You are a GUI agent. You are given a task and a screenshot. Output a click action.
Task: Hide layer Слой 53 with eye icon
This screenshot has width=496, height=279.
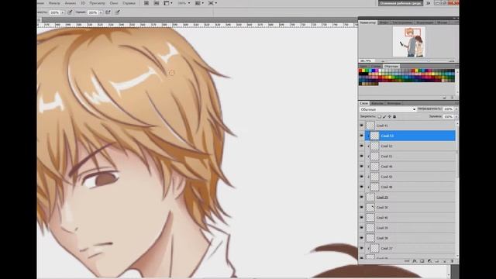(x=362, y=136)
